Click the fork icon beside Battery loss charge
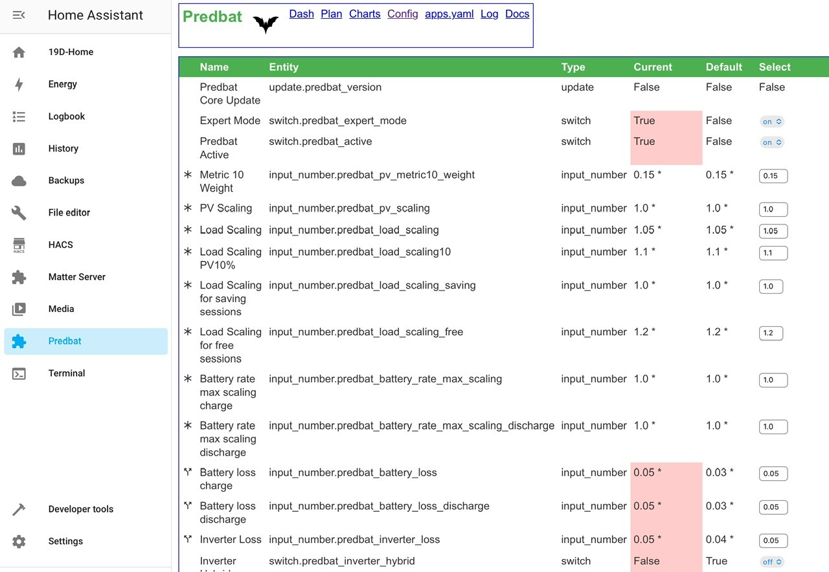 (188, 472)
